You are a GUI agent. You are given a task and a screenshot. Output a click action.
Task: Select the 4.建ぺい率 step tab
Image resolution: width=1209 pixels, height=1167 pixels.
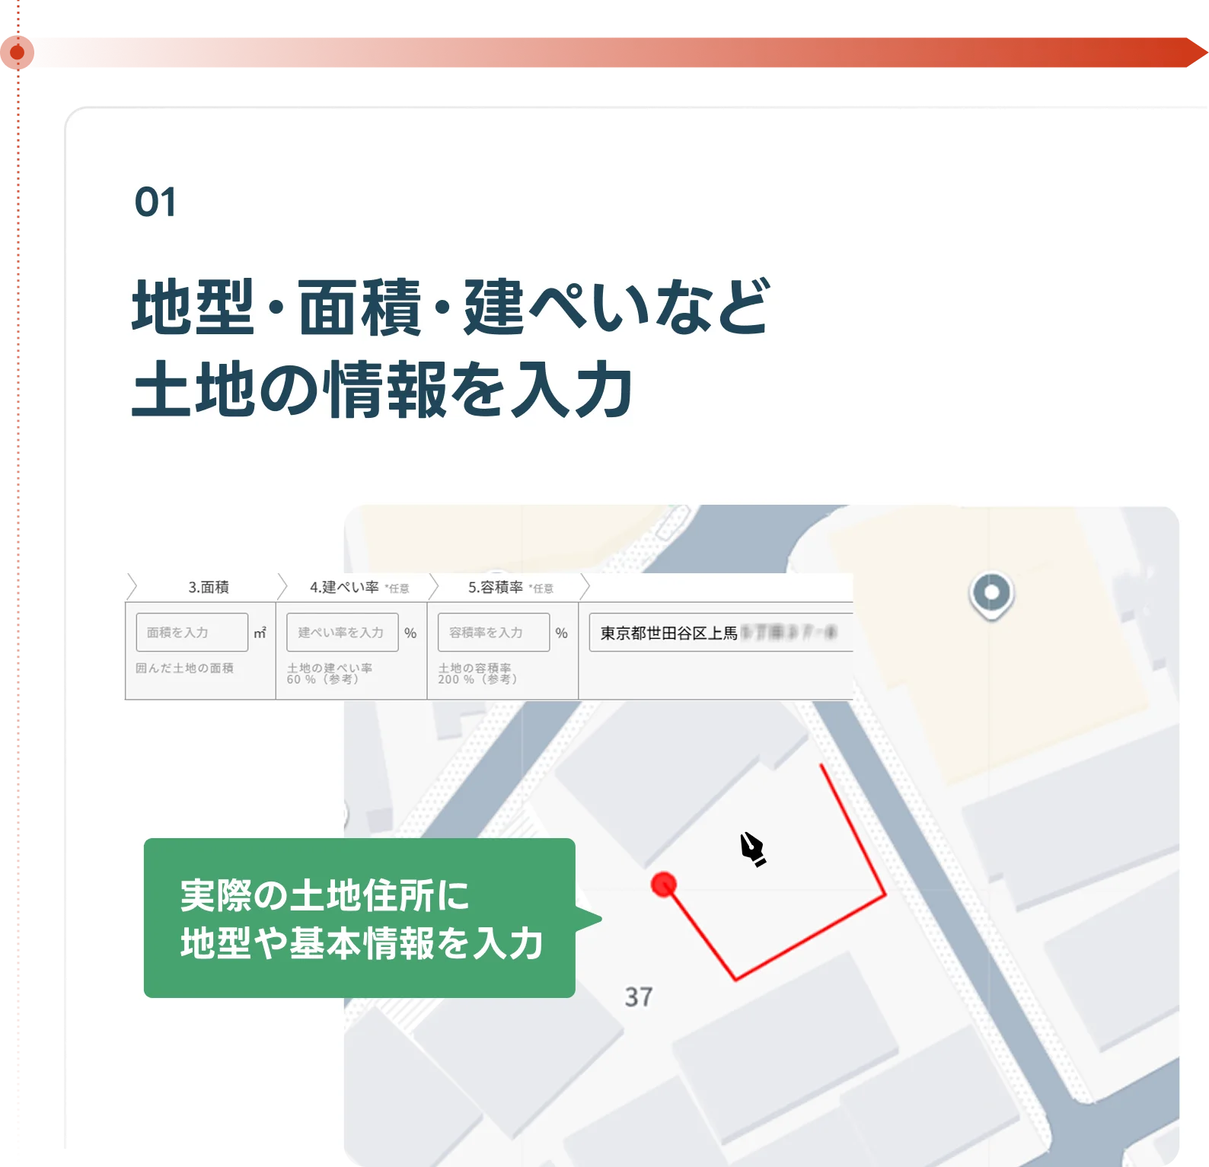coord(344,587)
